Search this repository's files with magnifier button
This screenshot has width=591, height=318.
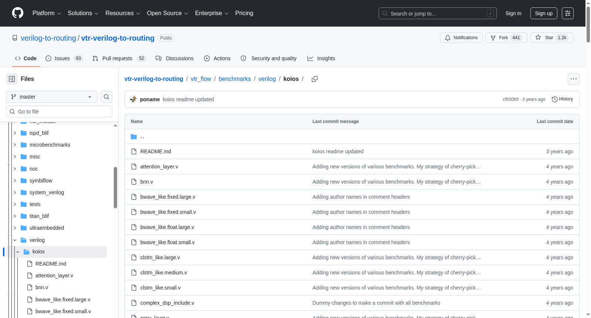pyautogui.click(x=106, y=97)
